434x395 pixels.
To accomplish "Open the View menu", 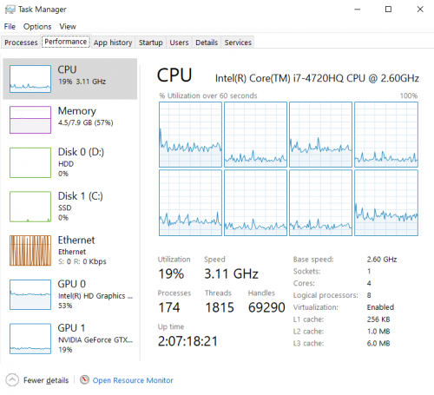I will tap(68, 27).
